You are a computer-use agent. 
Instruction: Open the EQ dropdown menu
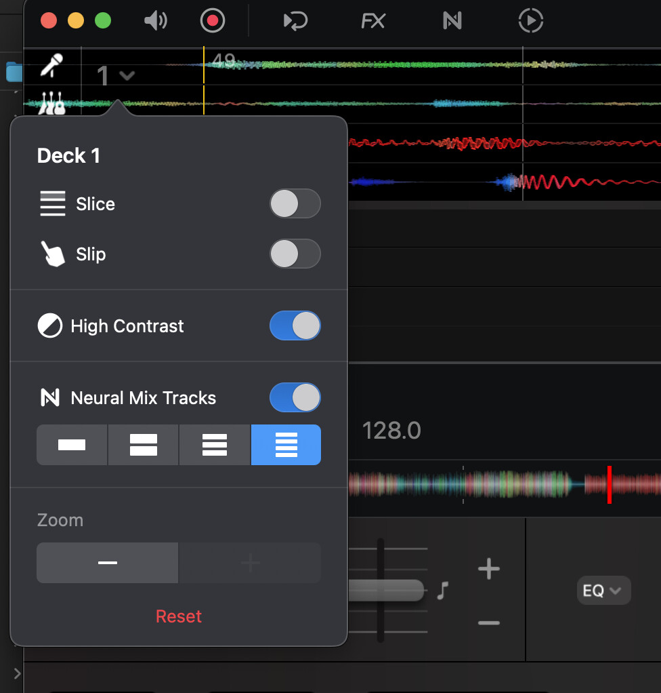tap(603, 591)
